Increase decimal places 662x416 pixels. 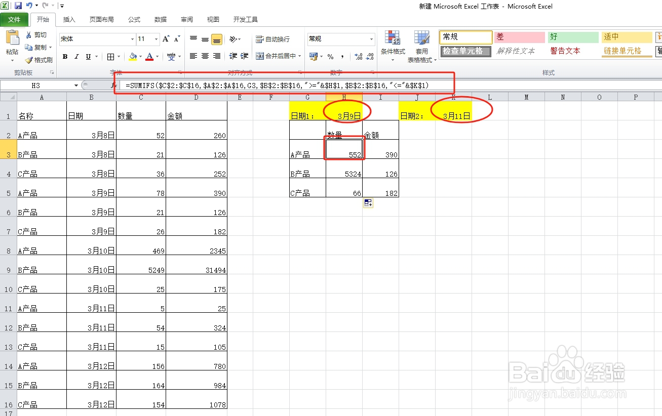359,57
